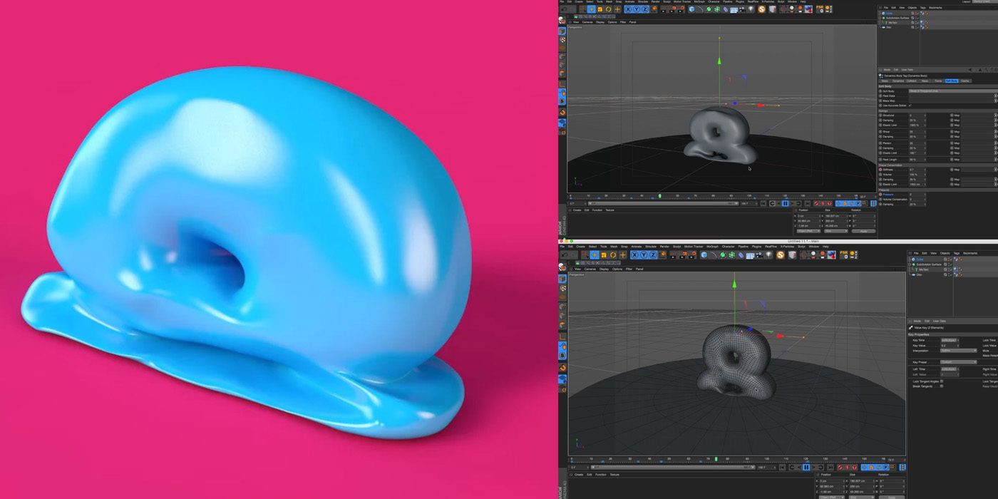Click the Light object icon in the toolbar

coord(751,9)
